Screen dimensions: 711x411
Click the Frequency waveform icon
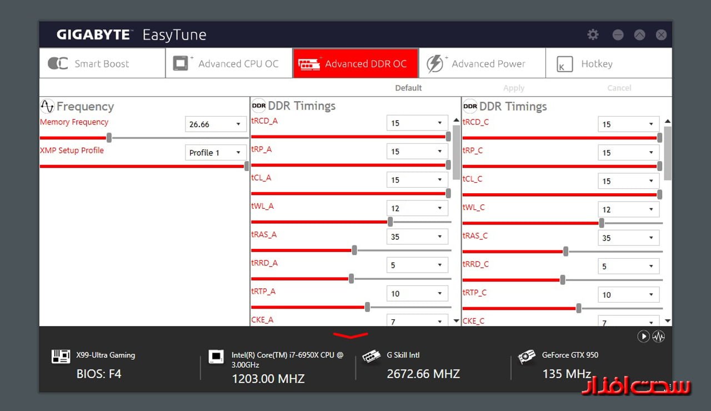pyautogui.click(x=47, y=107)
